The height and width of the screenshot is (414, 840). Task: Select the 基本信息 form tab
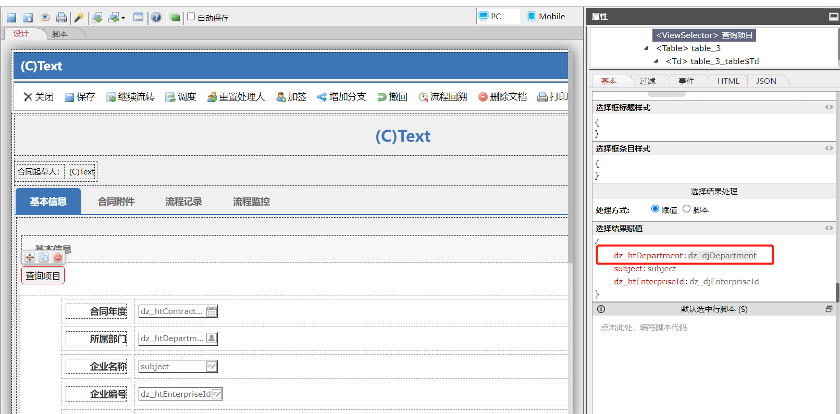pos(48,202)
